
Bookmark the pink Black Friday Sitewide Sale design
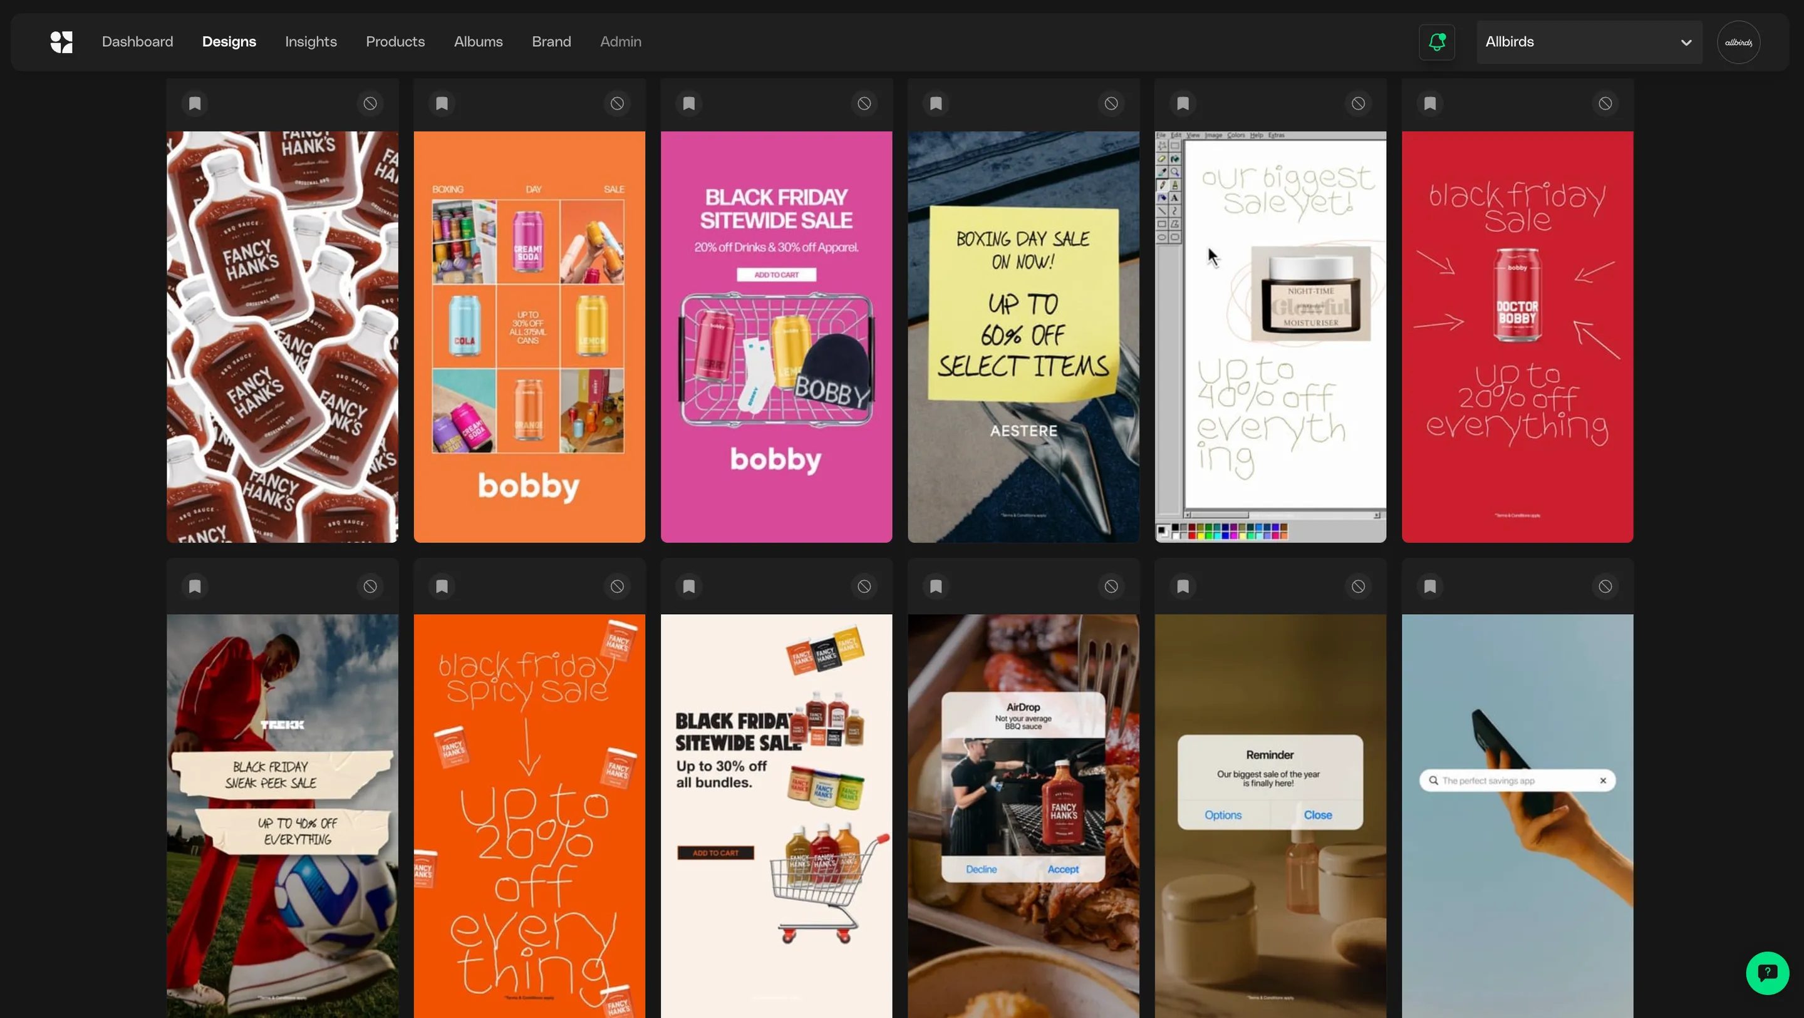pos(689,104)
